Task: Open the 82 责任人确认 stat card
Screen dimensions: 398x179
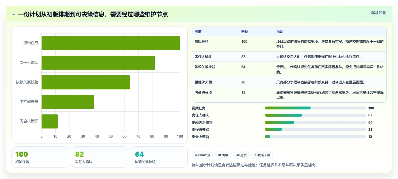Action: click(99, 157)
